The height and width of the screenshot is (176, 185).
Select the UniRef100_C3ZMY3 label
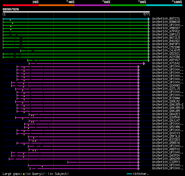coord(166,162)
